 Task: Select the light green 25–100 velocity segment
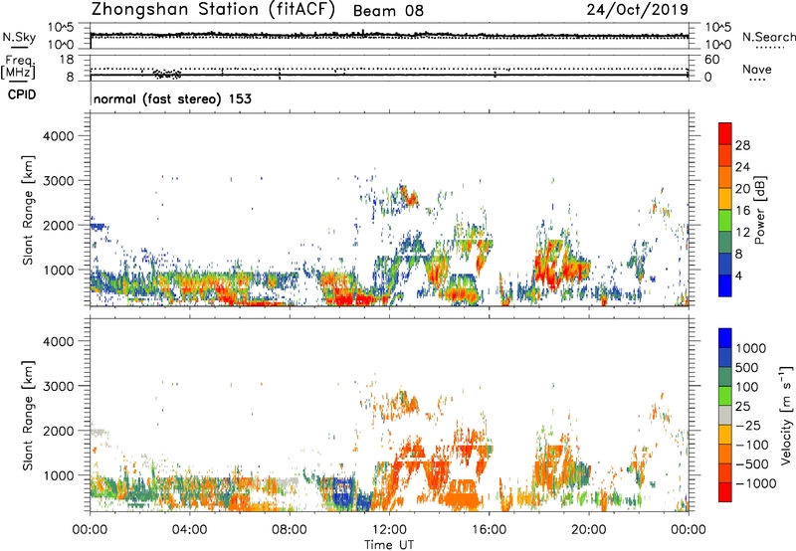tap(725, 396)
